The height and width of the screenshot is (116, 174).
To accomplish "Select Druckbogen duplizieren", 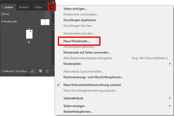I will 80,20.
